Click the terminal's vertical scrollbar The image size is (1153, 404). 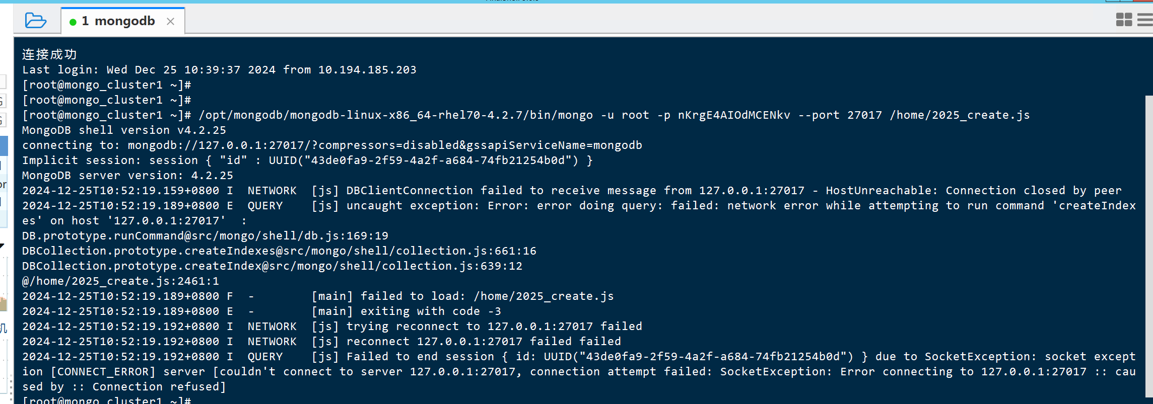point(1149,247)
